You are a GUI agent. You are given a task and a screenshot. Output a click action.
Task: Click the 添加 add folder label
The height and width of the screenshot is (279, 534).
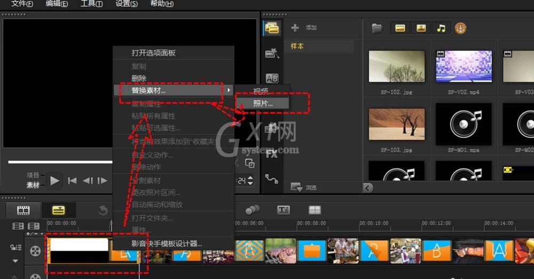point(311,28)
